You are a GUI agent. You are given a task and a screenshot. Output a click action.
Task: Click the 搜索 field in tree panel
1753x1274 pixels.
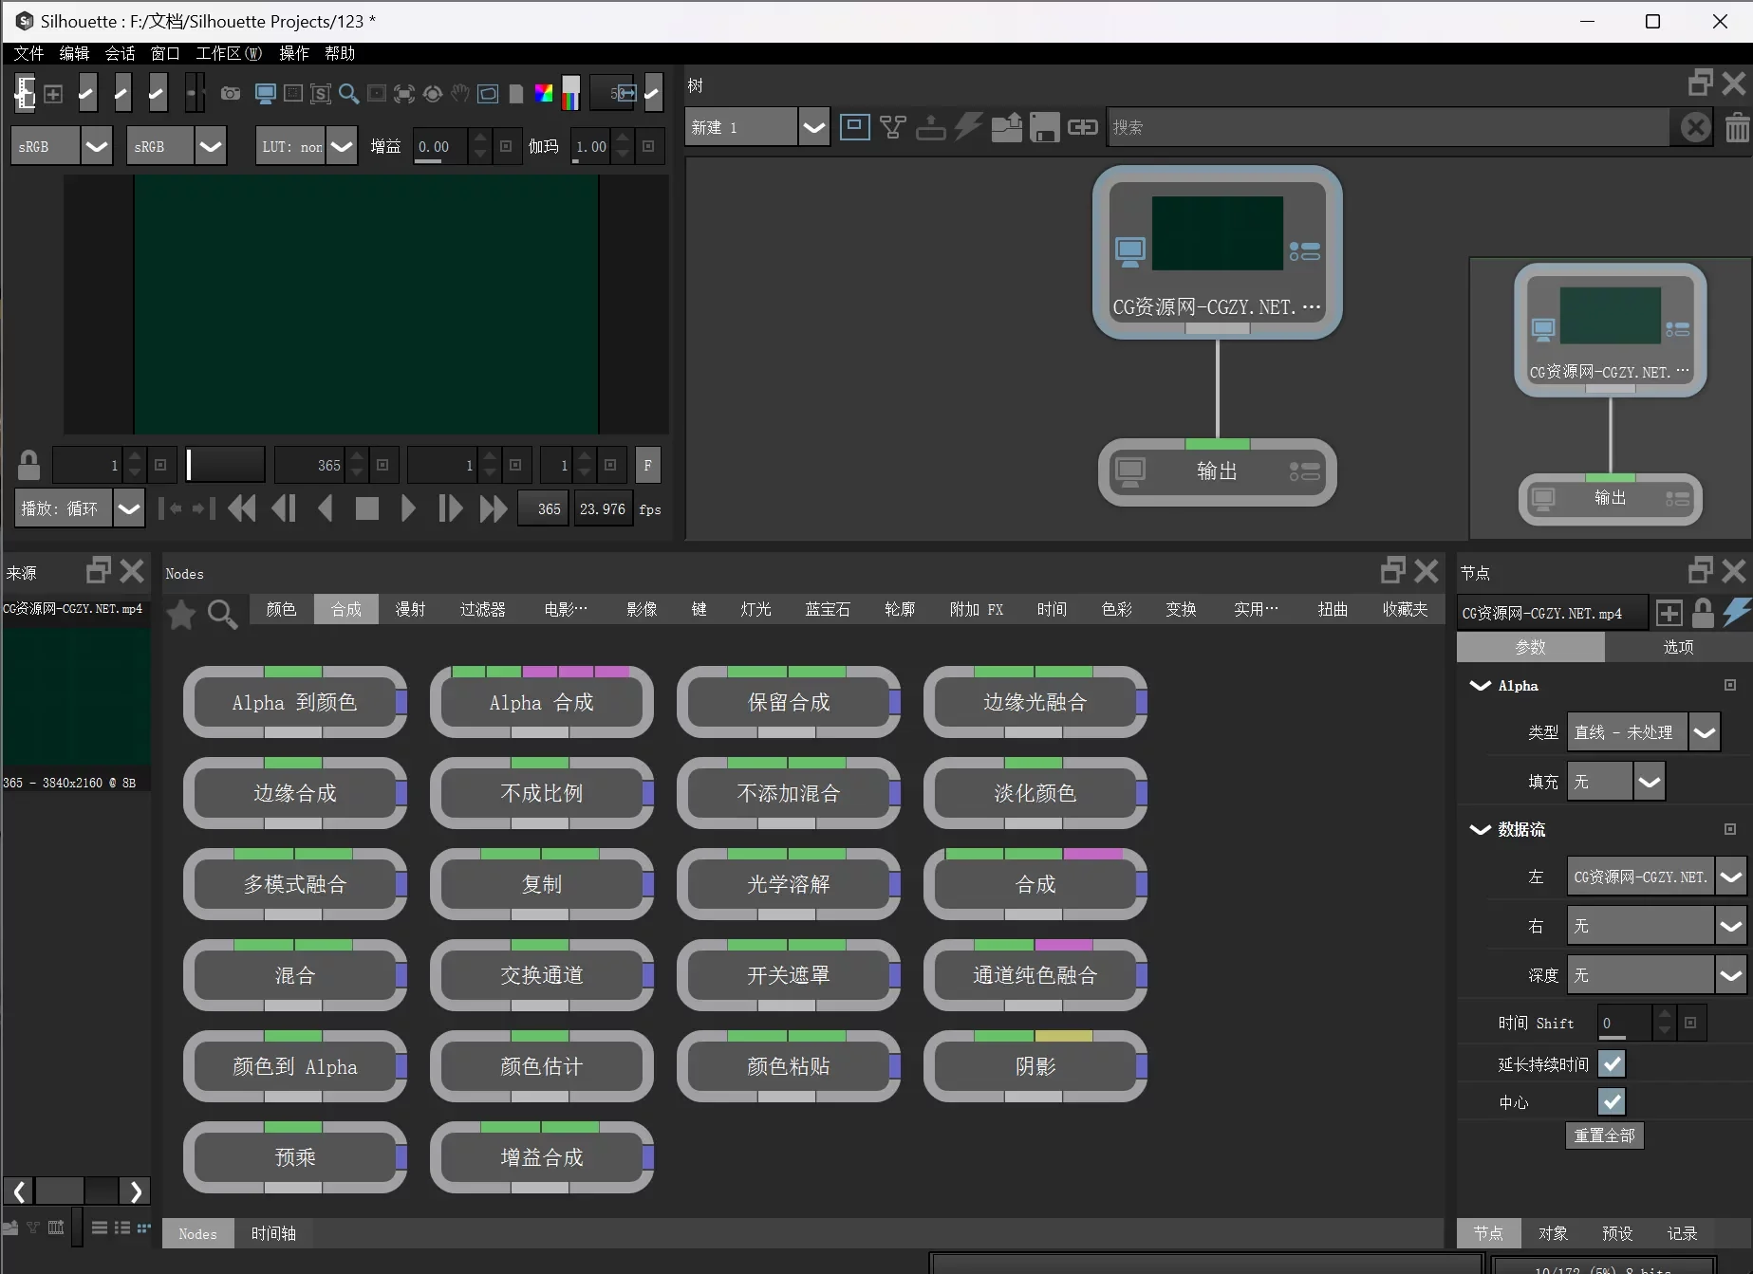[x=1388, y=127]
